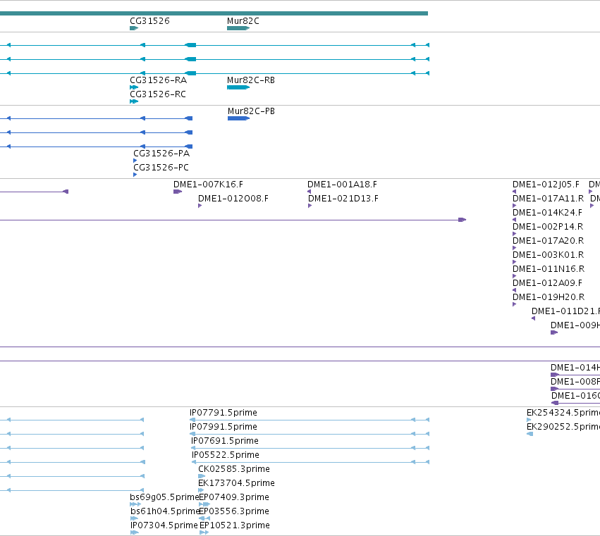Open the bs69g05.5prime EST label

[x=164, y=498]
